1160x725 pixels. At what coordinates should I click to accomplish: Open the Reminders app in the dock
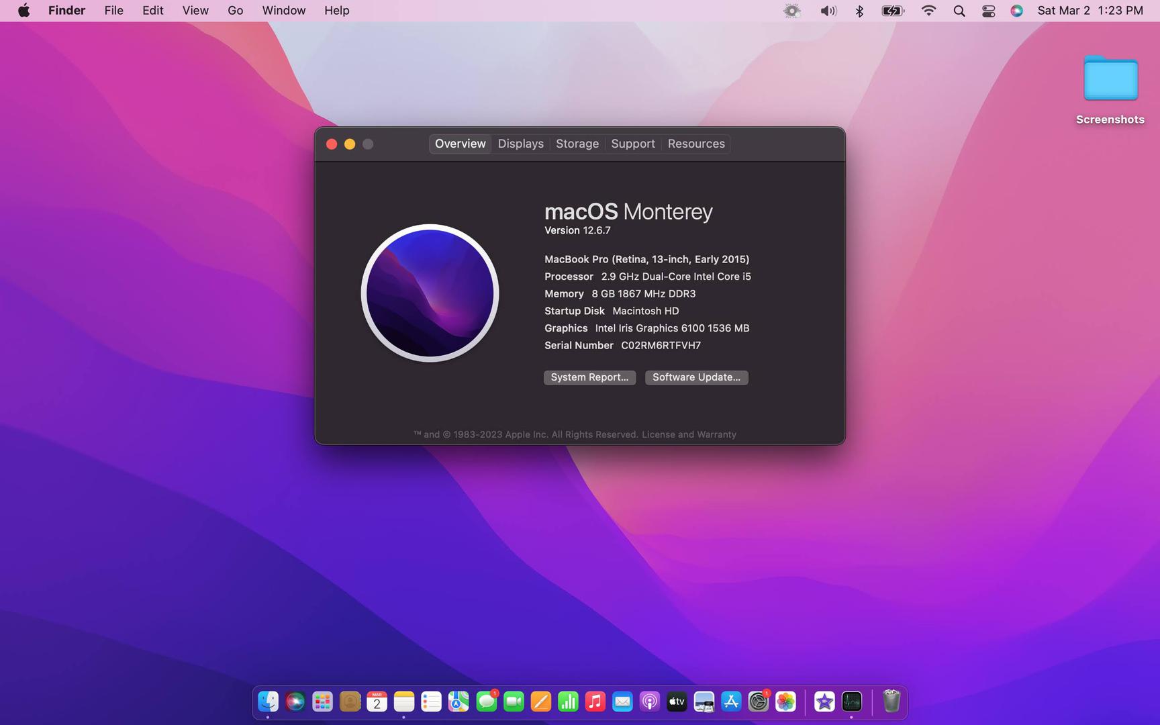click(432, 702)
